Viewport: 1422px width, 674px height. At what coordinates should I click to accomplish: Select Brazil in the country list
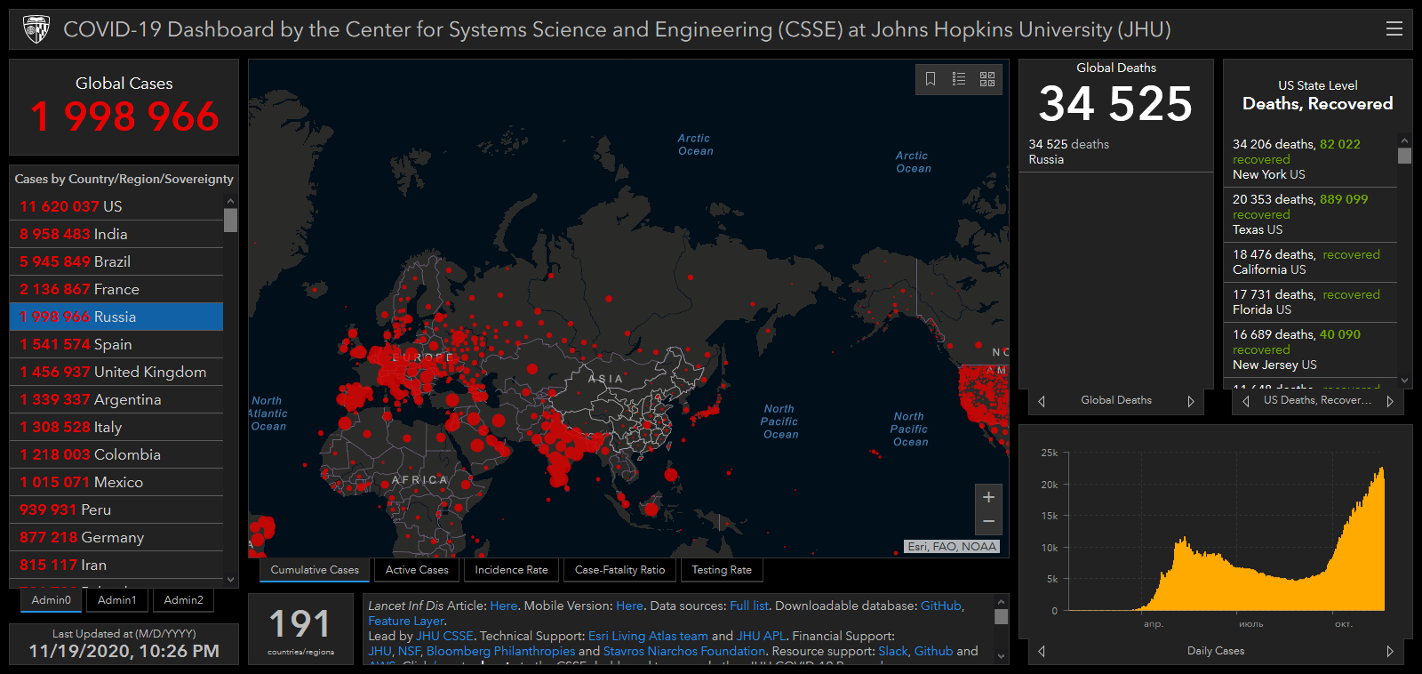[x=116, y=261]
